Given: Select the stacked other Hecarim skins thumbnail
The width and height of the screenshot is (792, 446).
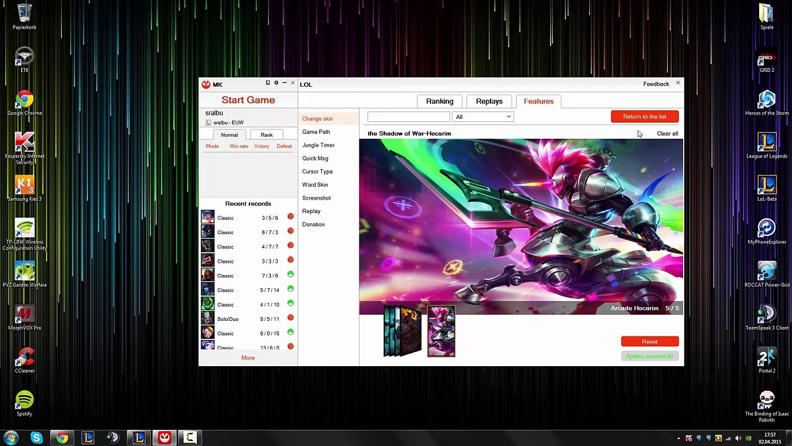Looking at the screenshot, I should 402,331.
